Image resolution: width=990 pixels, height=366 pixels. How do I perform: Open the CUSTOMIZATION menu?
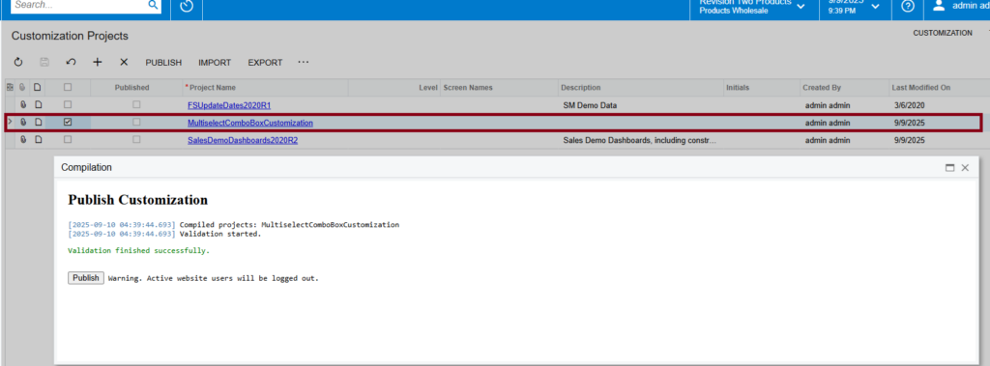pos(943,33)
